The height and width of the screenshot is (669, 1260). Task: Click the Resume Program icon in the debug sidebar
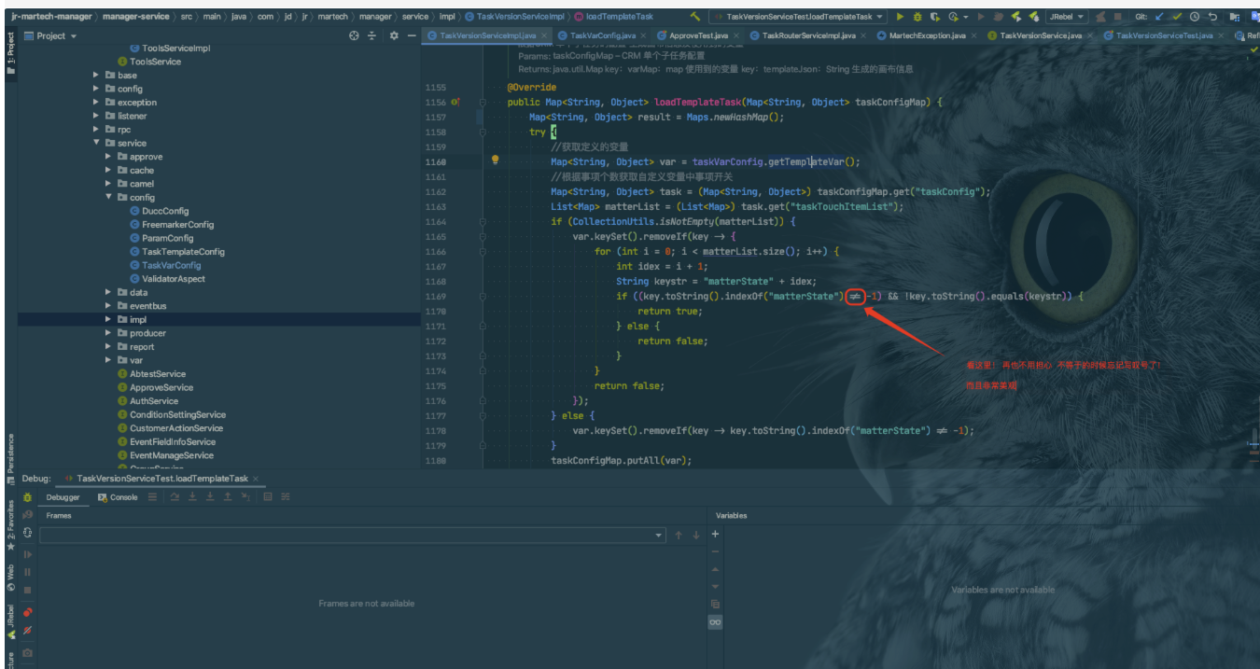point(27,553)
